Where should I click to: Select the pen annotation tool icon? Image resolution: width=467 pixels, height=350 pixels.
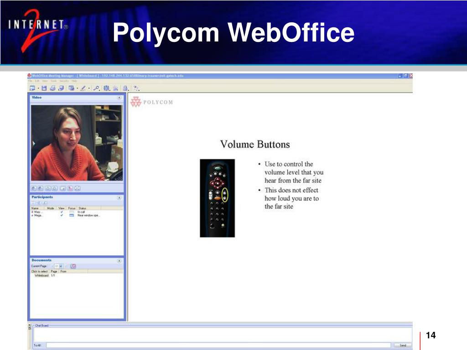[83, 88]
